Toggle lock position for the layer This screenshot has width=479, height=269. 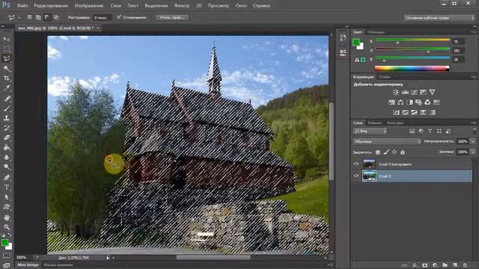coord(394,152)
